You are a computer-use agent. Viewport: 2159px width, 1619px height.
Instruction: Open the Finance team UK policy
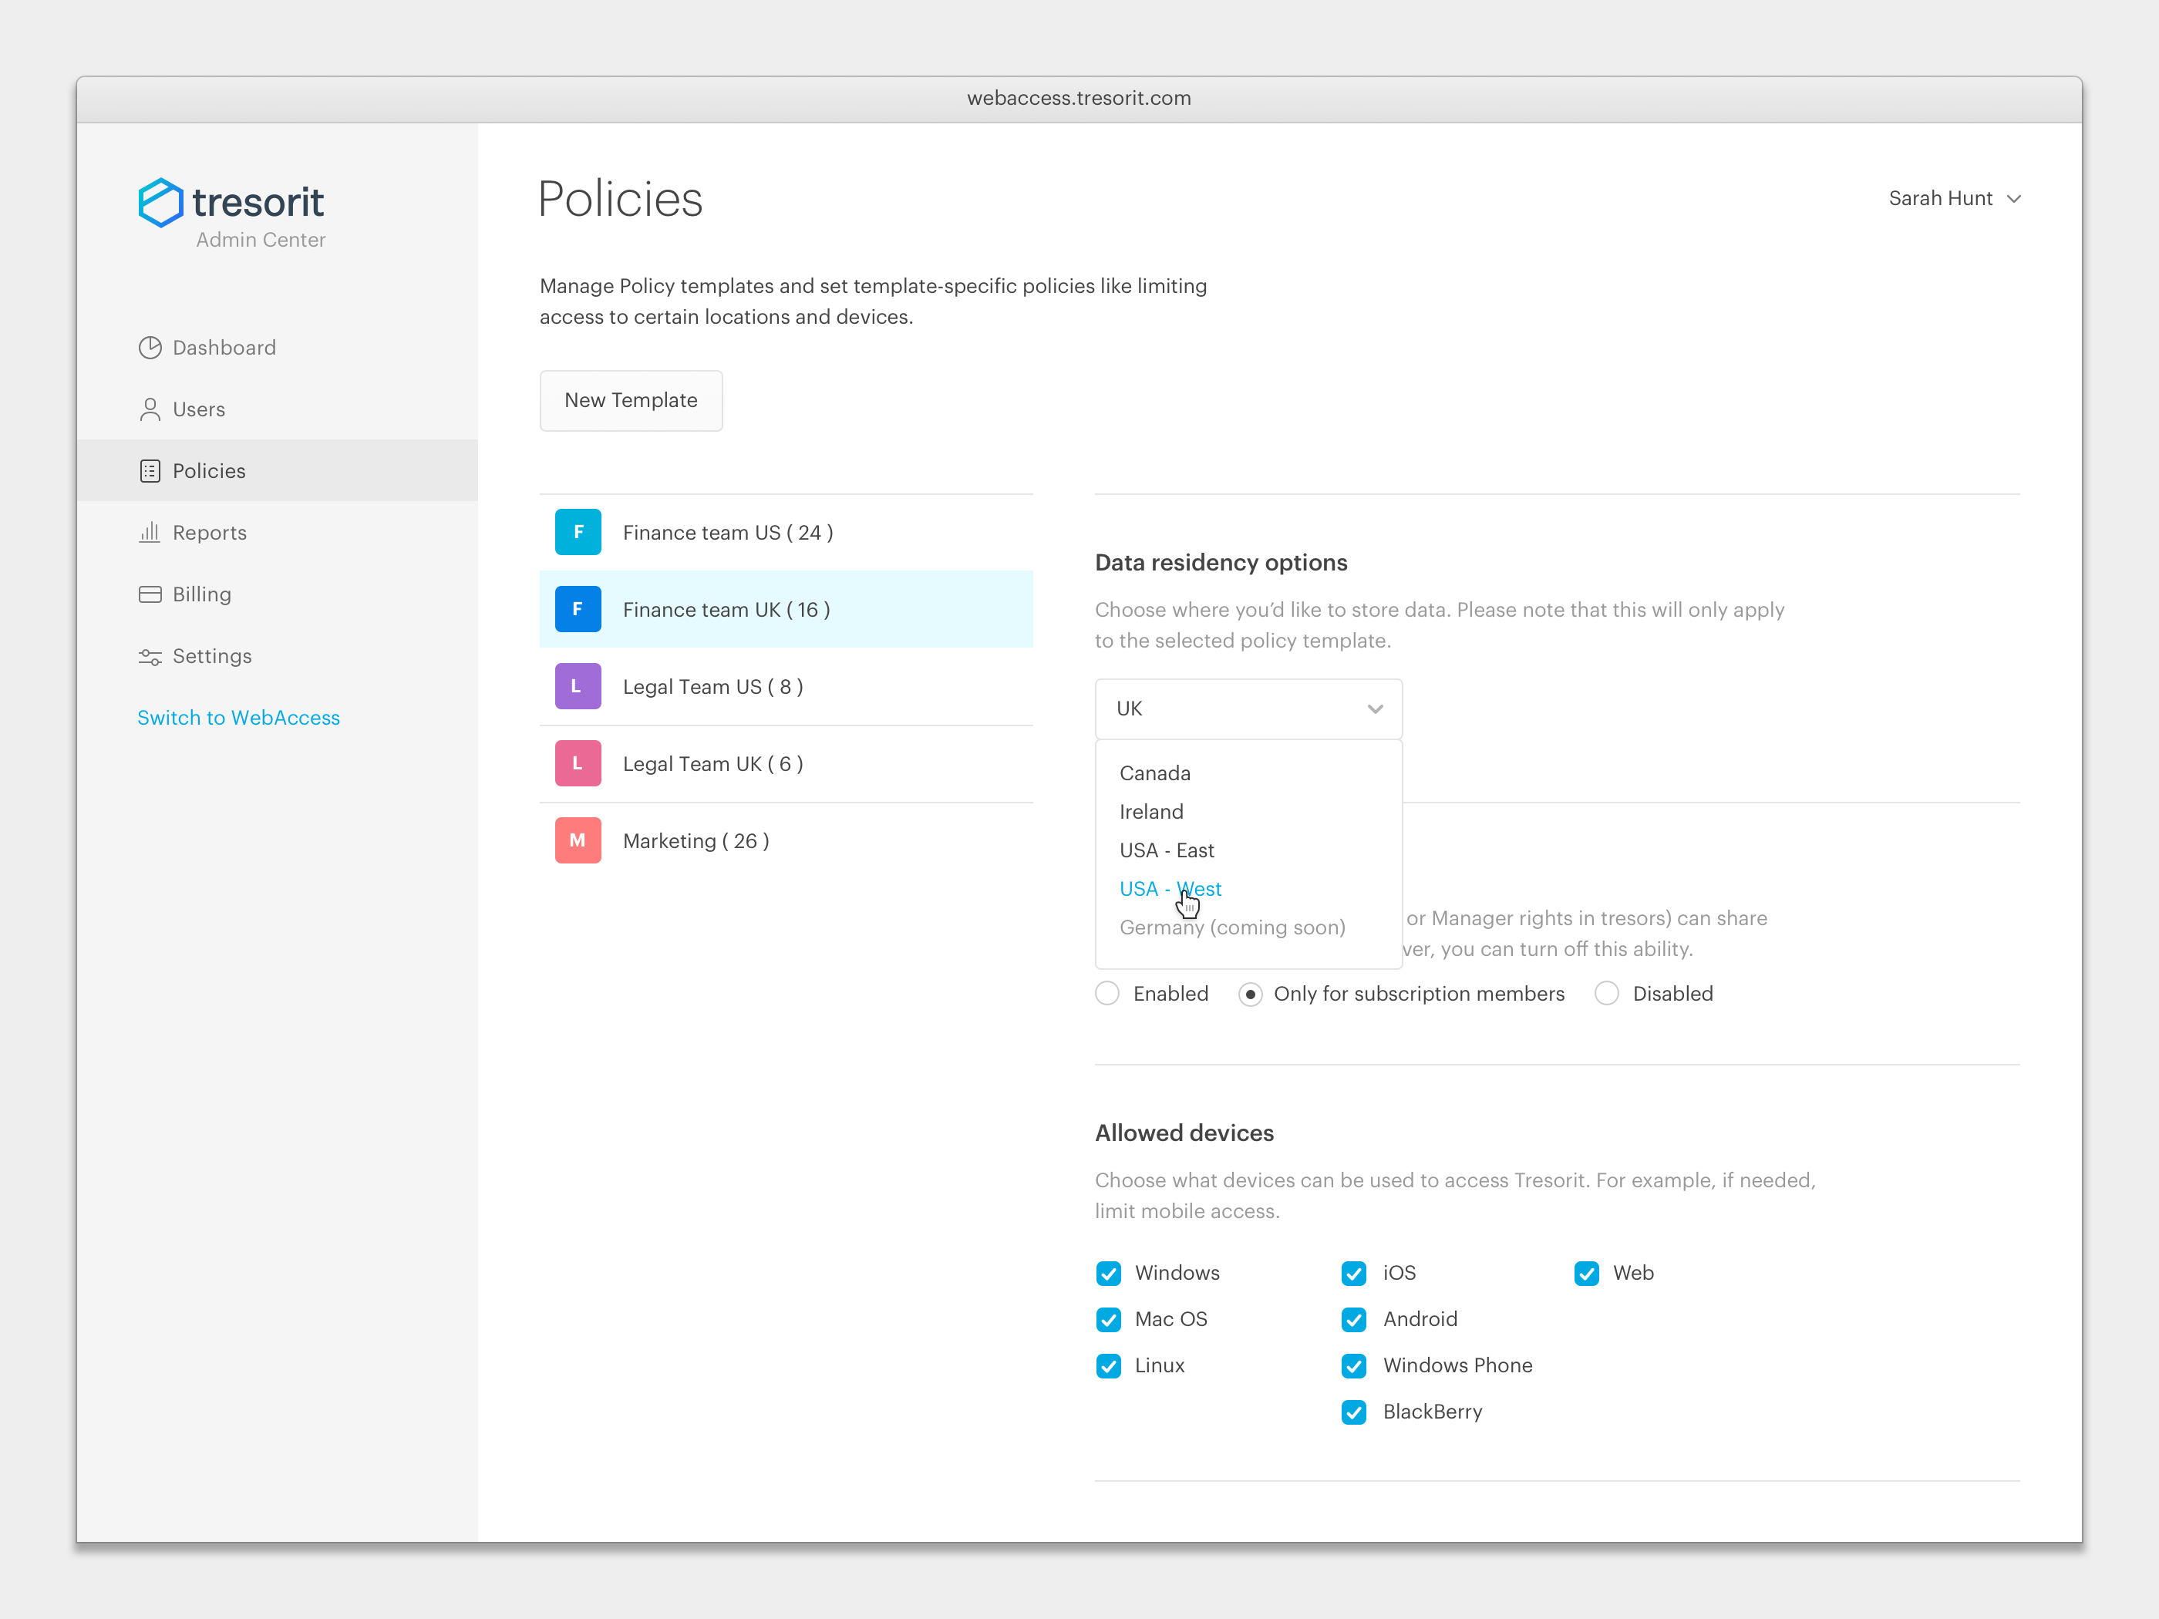pos(790,608)
